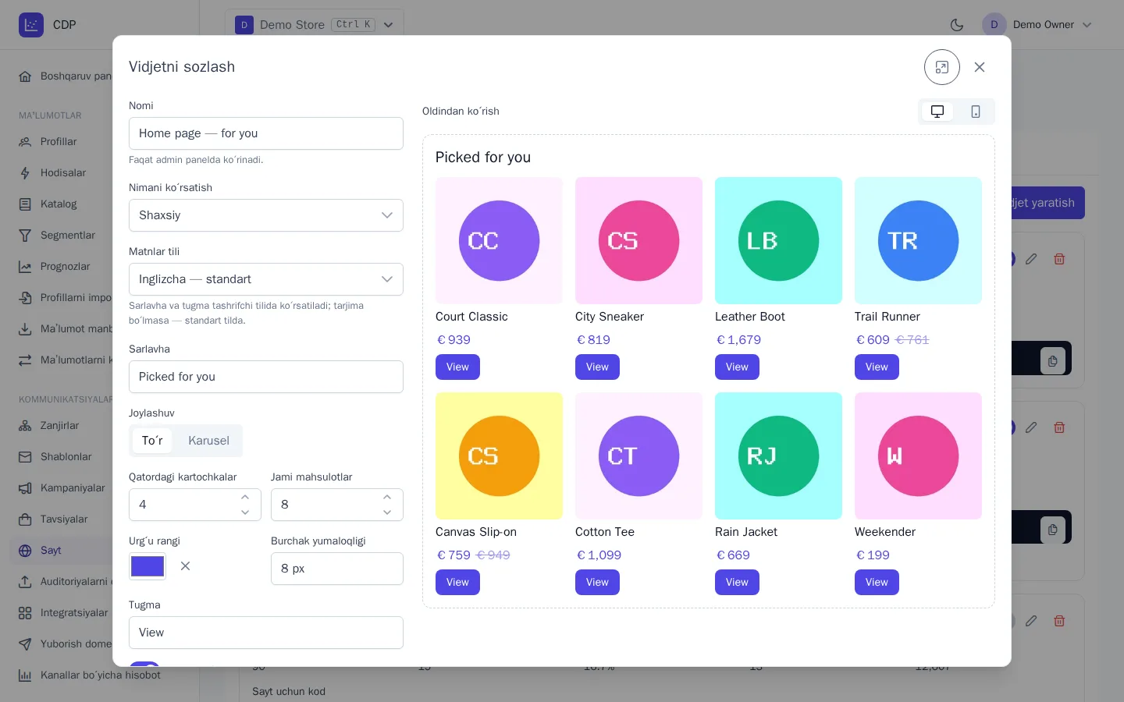The image size is (1124, 702).
Task: Switch preview to mobile view icon
Action: [x=976, y=112]
